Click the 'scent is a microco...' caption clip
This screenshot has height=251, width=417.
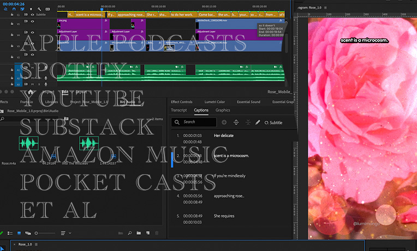tap(90, 15)
